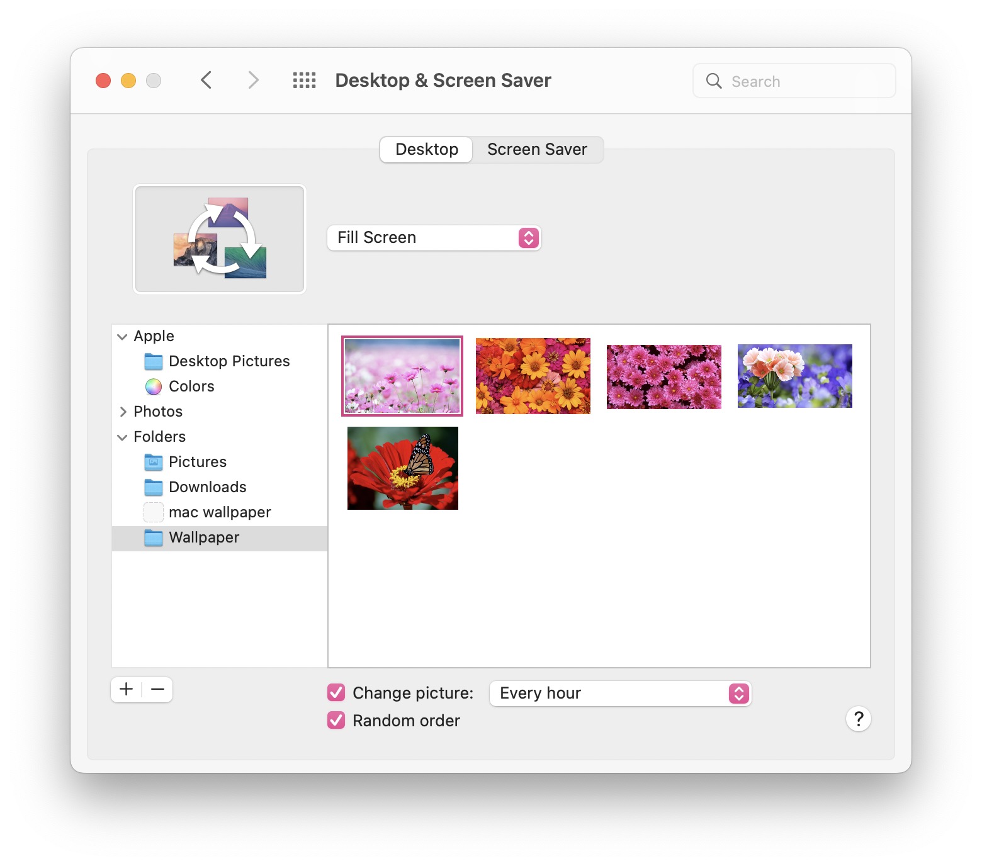Collapse the Folders section
The image size is (982, 866).
tap(122, 437)
